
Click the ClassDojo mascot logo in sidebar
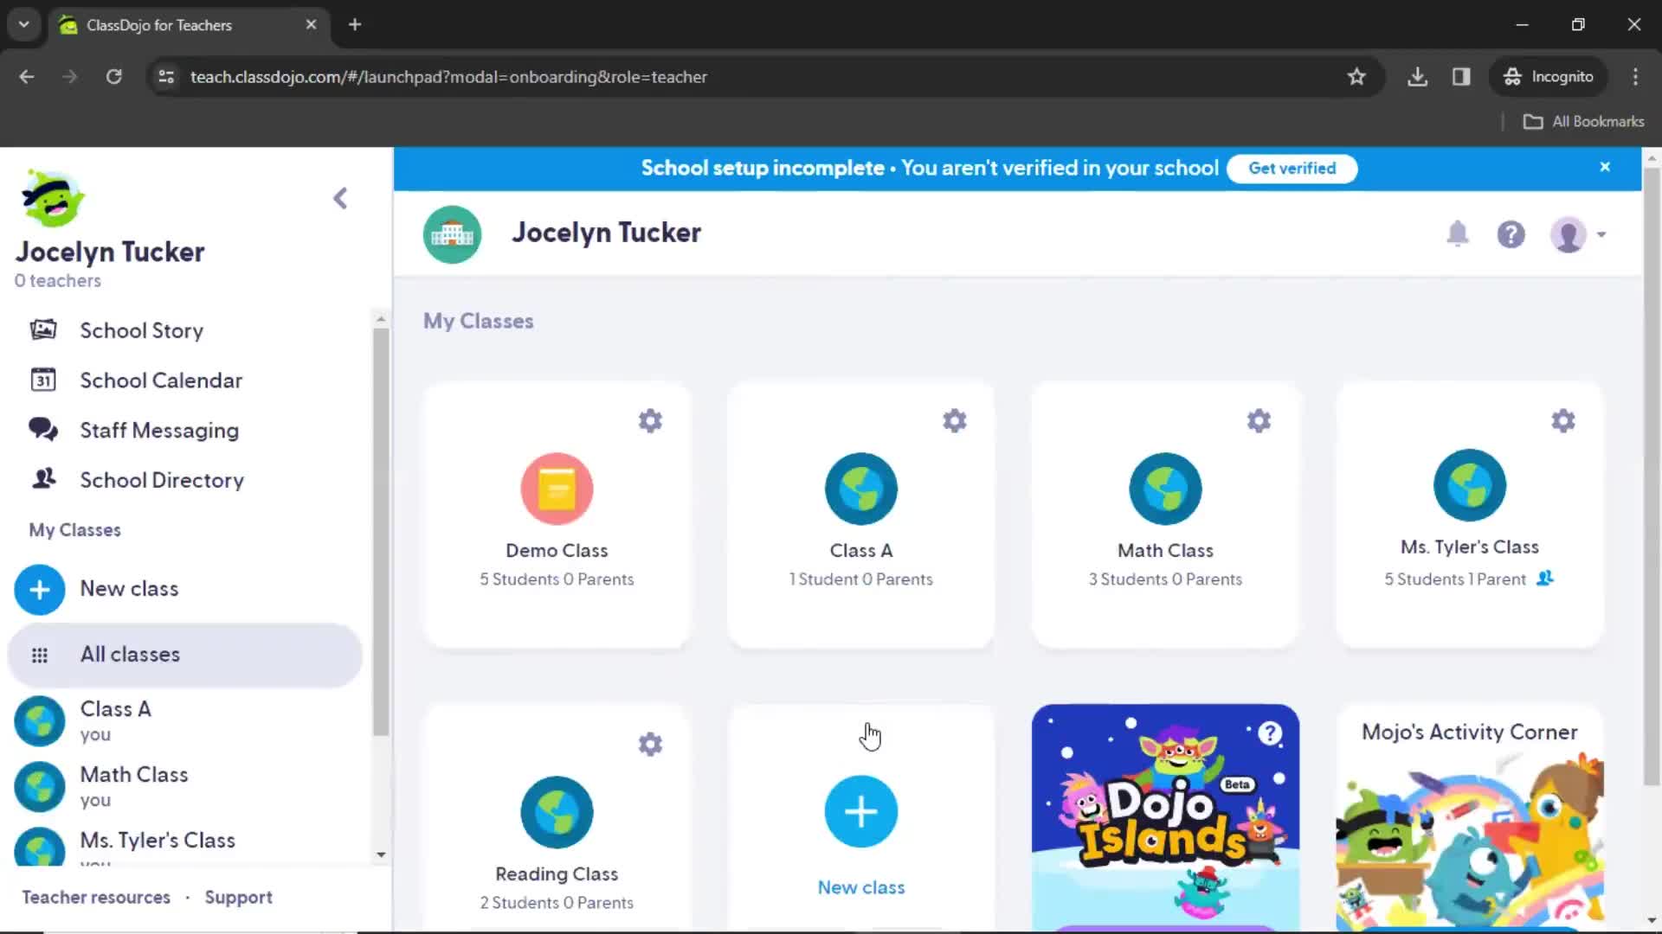click(53, 198)
